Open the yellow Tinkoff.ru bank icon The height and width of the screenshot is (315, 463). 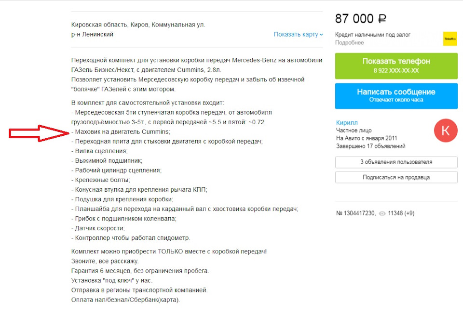pos(450,38)
